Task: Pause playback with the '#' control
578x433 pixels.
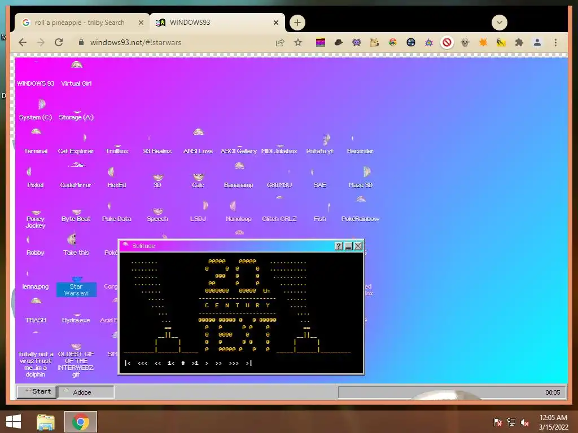Action: click(183, 363)
